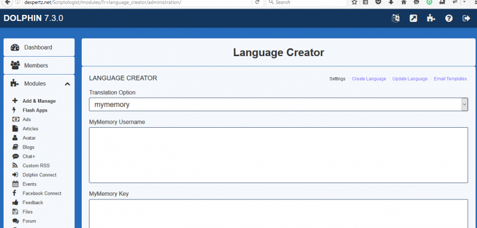
Task: Open the help question mark icon
Action: tap(449, 19)
